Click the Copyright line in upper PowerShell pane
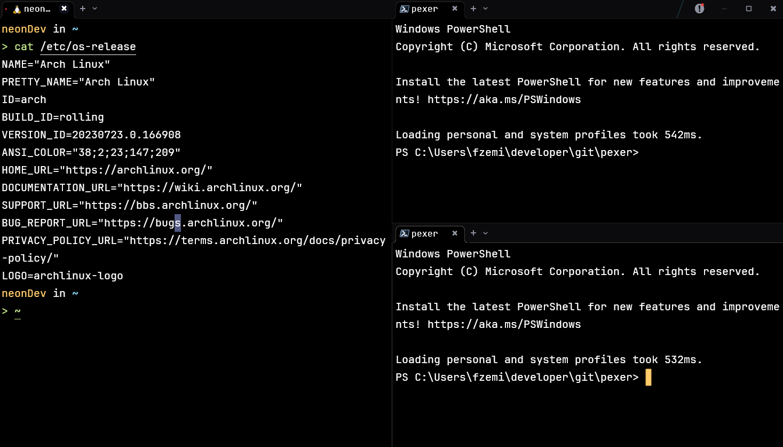 578,47
